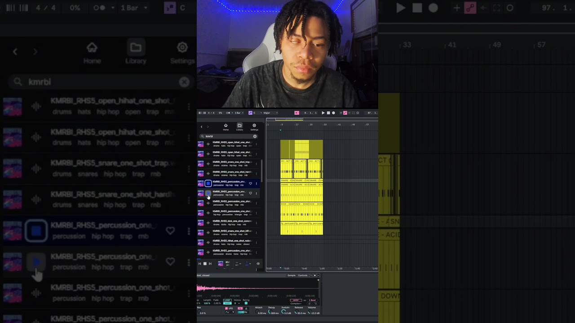
Task: Toggle the pink automation arm button
Action: click(345, 113)
